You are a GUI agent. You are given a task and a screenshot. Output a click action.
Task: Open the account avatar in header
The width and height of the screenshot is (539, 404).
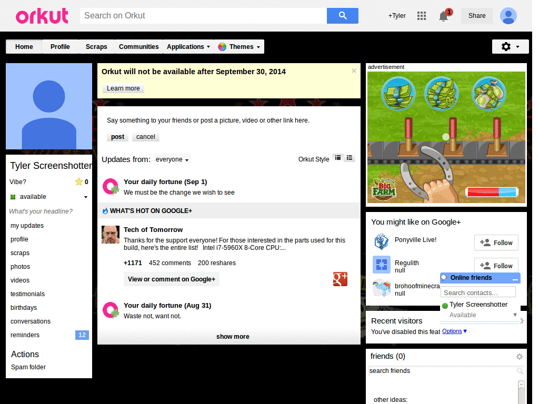(x=508, y=16)
